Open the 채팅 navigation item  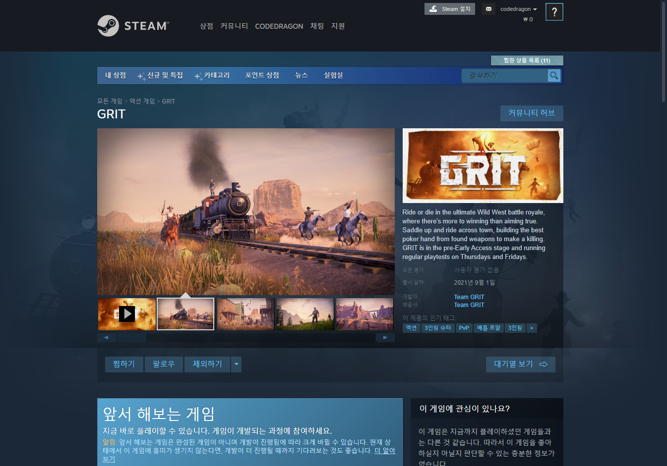pos(317,26)
